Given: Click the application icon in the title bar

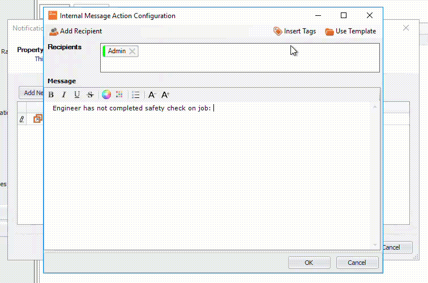Looking at the screenshot, I should 53,15.
